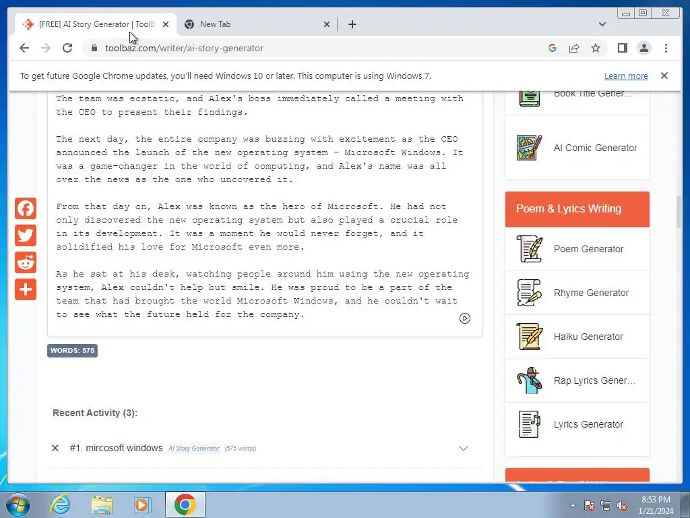Viewport: 690px width, 518px height.
Task: Open the Action Center flag icon
Action: (x=590, y=505)
